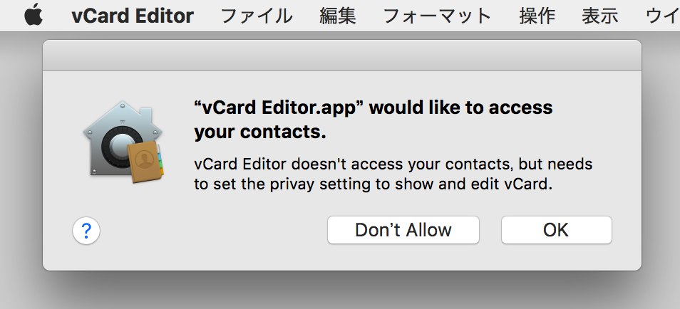Deny contacts access with Don't Allow
This screenshot has height=309, width=680.
(403, 230)
